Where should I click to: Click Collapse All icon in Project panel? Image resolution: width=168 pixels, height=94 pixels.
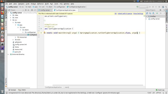point(28,10)
